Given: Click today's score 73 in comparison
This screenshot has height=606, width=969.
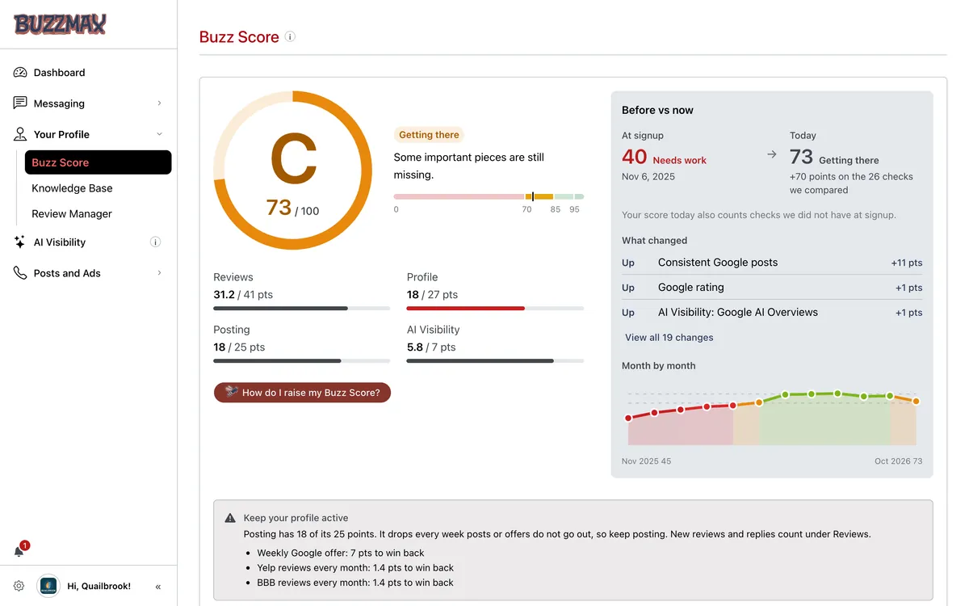Looking at the screenshot, I should (x=802, y=158).
